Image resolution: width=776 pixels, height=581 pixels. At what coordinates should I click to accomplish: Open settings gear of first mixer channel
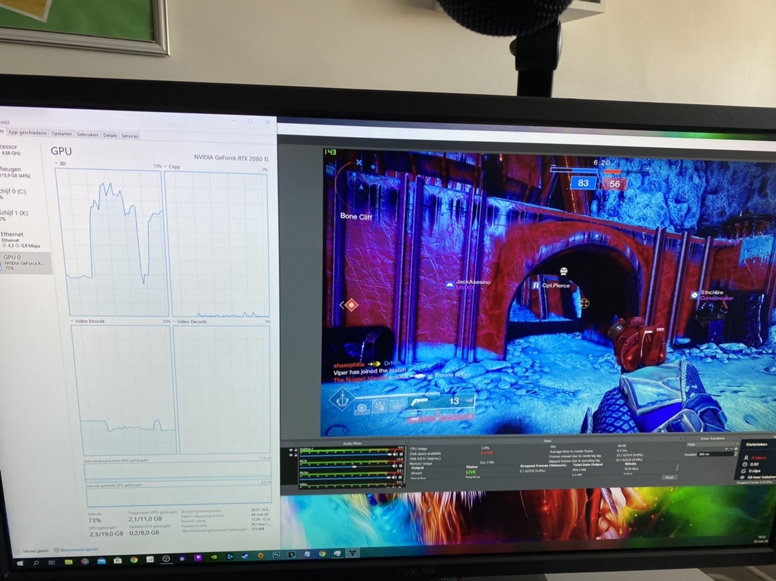[401, 454]
